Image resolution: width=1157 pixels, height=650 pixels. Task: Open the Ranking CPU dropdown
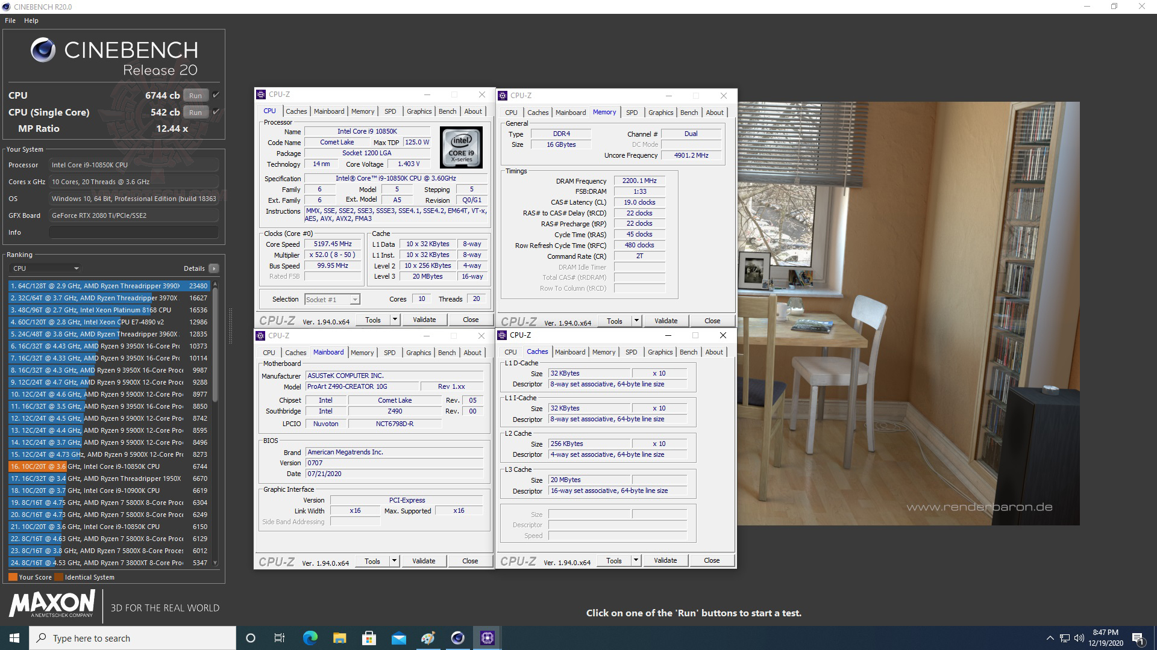(46, 268)
